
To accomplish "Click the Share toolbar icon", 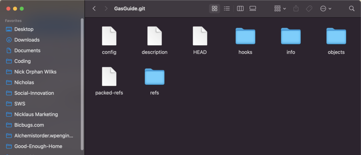I will point(296,8).
